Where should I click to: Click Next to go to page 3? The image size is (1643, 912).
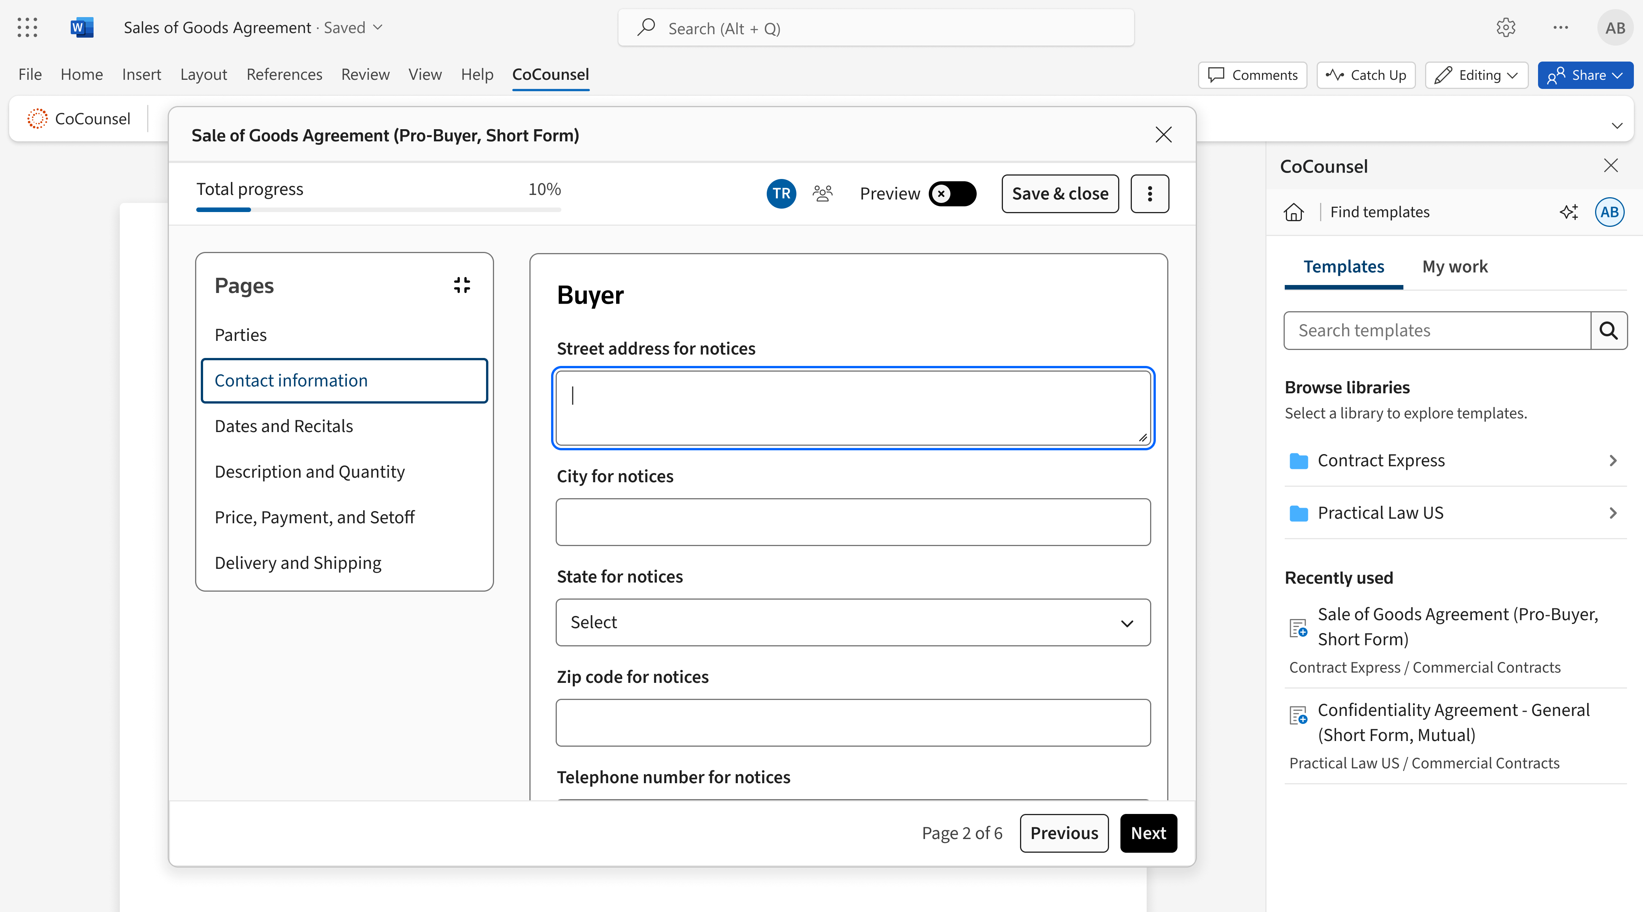(x=1147, y=832)
